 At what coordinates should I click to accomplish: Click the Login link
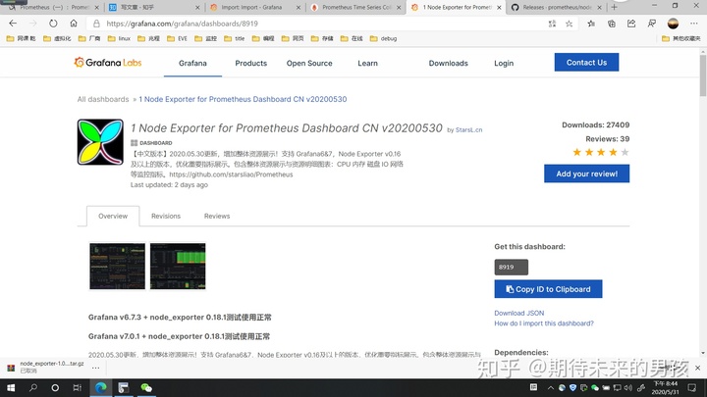[x=504, y=63]
